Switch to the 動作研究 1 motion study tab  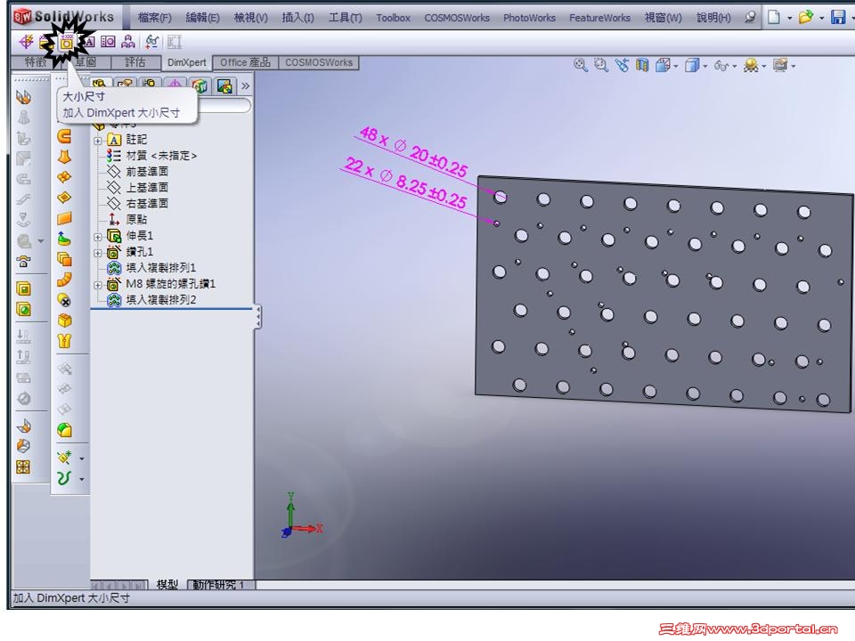tap(221, 584)
